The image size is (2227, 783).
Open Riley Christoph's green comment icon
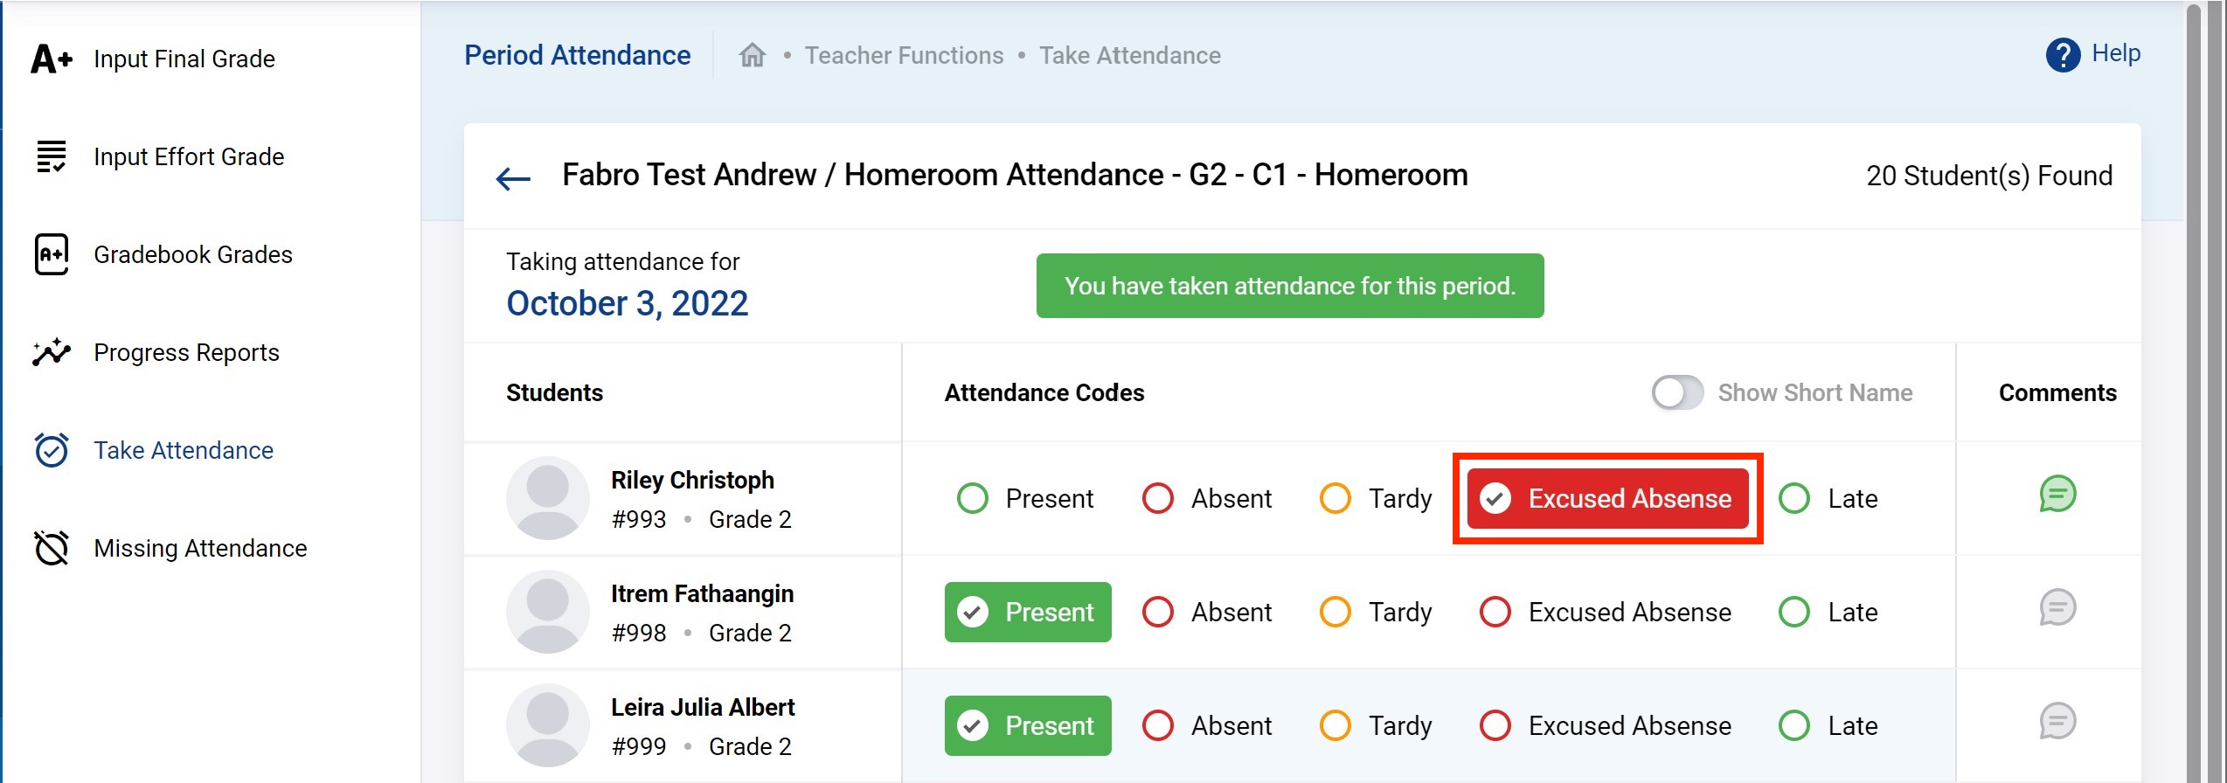pos(2057,495)
